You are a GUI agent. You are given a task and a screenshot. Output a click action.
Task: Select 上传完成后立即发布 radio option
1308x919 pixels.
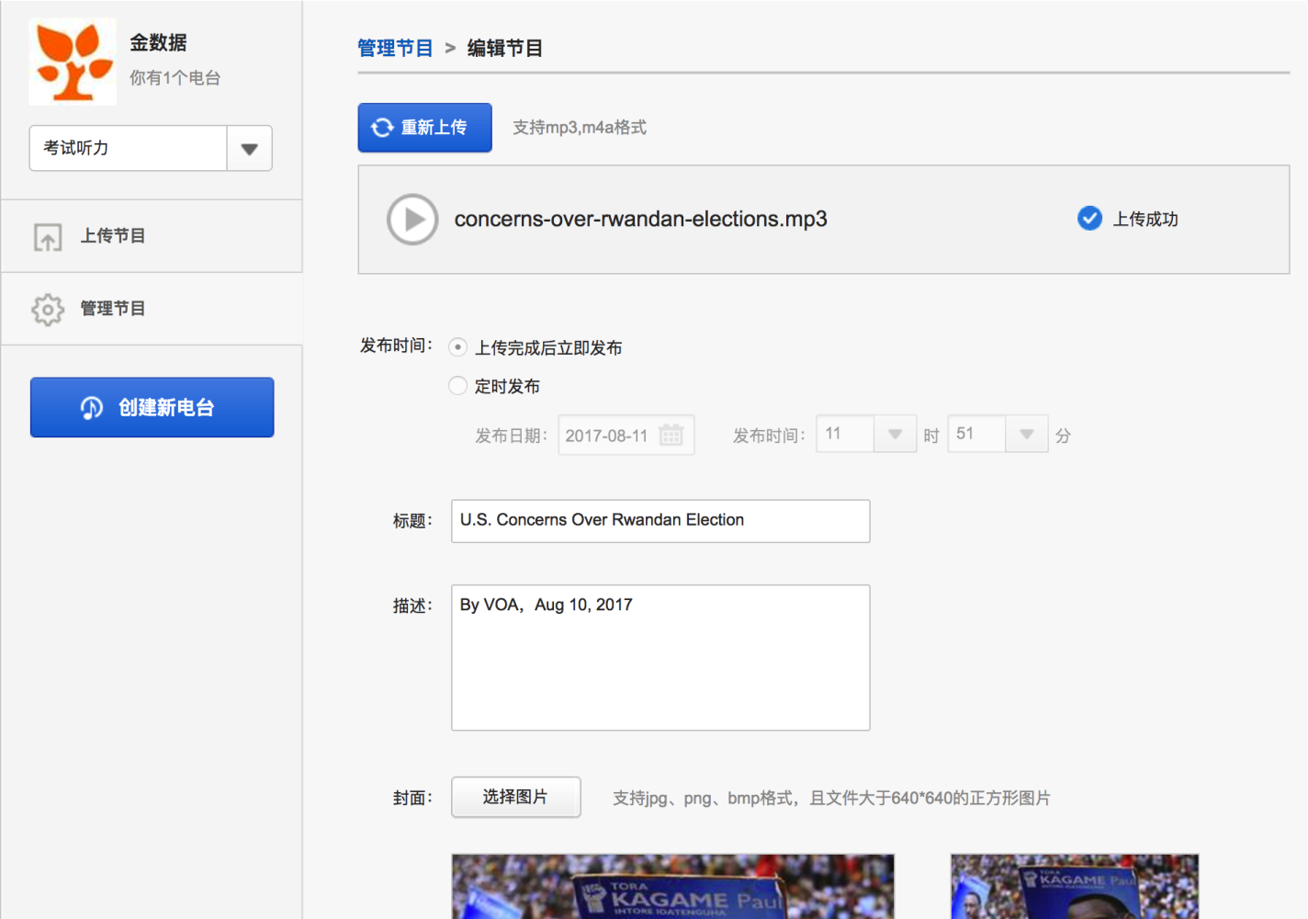click(x=457, y=347)
